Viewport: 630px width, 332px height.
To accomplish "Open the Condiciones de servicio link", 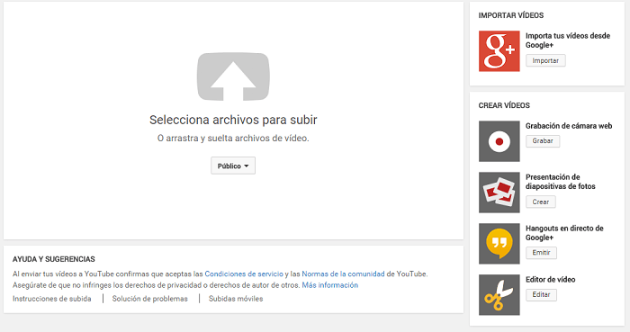I will tap(244, 274).
